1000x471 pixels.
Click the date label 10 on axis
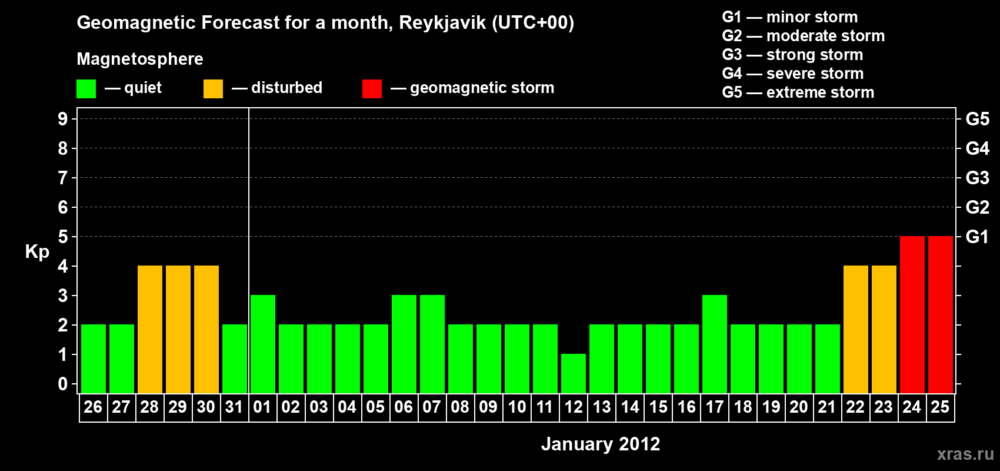tap(517, 407)
